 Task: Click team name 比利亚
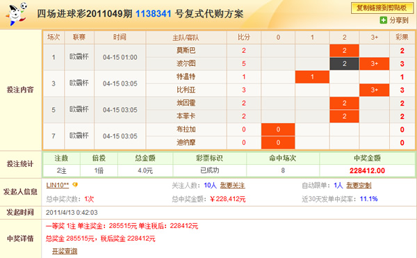tap(186, 90)
